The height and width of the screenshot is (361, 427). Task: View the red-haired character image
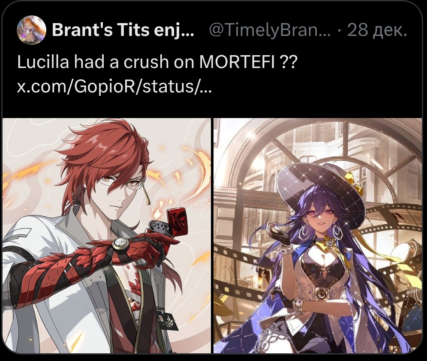pyautogui.click(x=107, y=236)
